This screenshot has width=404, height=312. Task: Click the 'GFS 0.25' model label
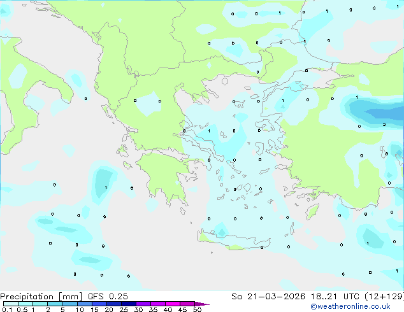pyautogui.click(x=108, y=297)
